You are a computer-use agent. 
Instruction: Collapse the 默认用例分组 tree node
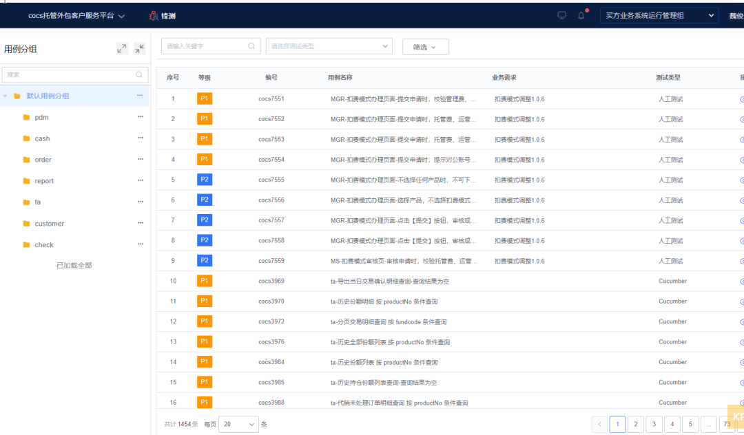click(6, 96)
